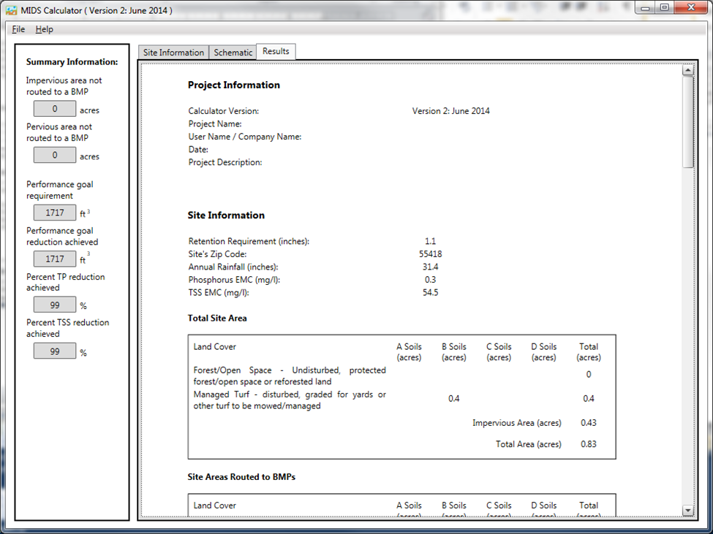713x534 pixels.
Task: Close the MIDS Calculator window
Action: (690, 8)
